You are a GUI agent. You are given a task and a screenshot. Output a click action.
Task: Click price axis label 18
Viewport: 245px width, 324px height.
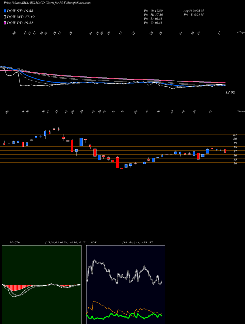point(235,147)
